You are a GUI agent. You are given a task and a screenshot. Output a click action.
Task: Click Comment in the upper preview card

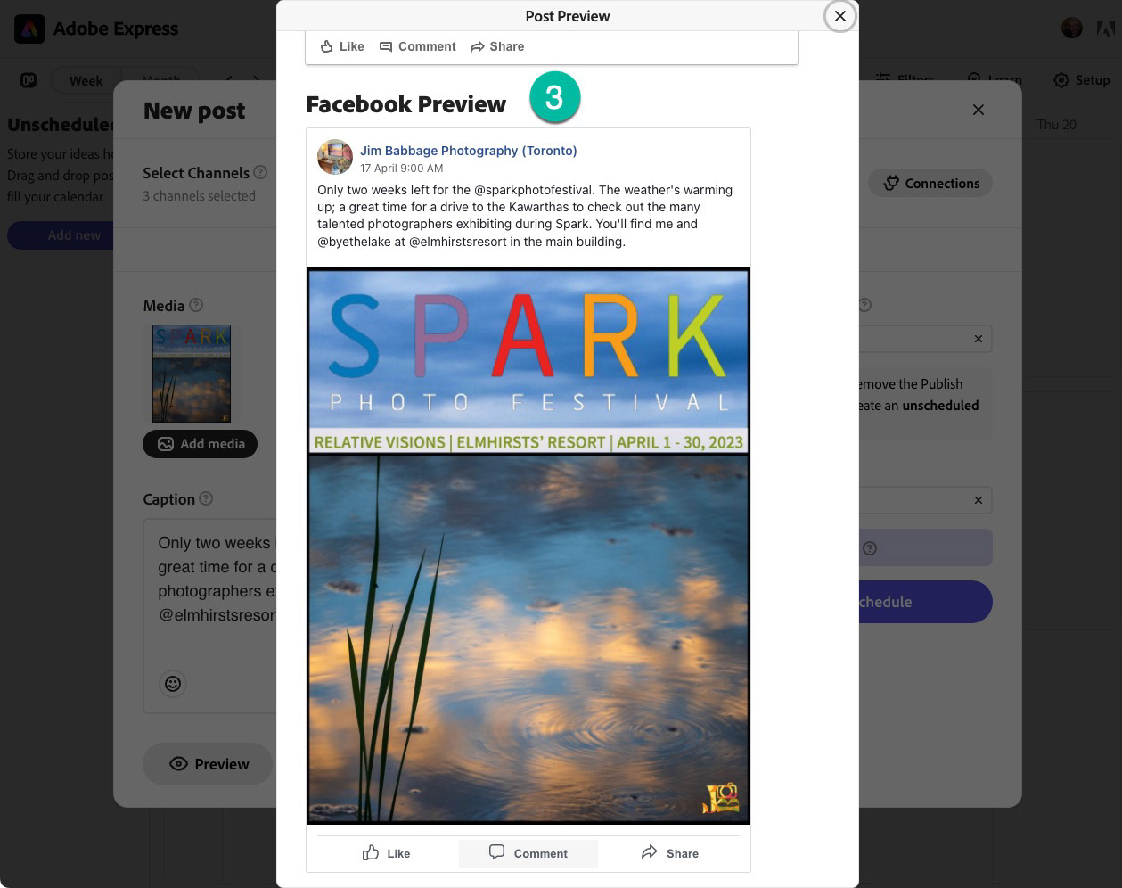click(417, 46)
